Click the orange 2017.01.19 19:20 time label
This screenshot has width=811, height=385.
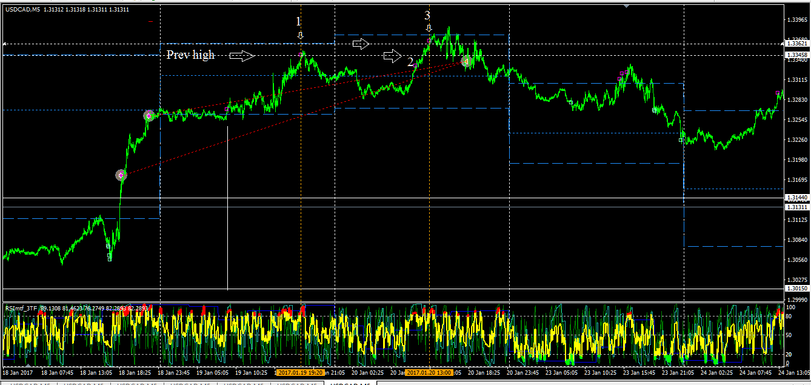(x=301, y=372)
